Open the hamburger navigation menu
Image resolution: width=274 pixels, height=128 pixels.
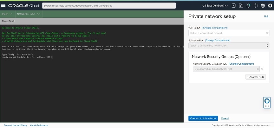click(3, 6)
